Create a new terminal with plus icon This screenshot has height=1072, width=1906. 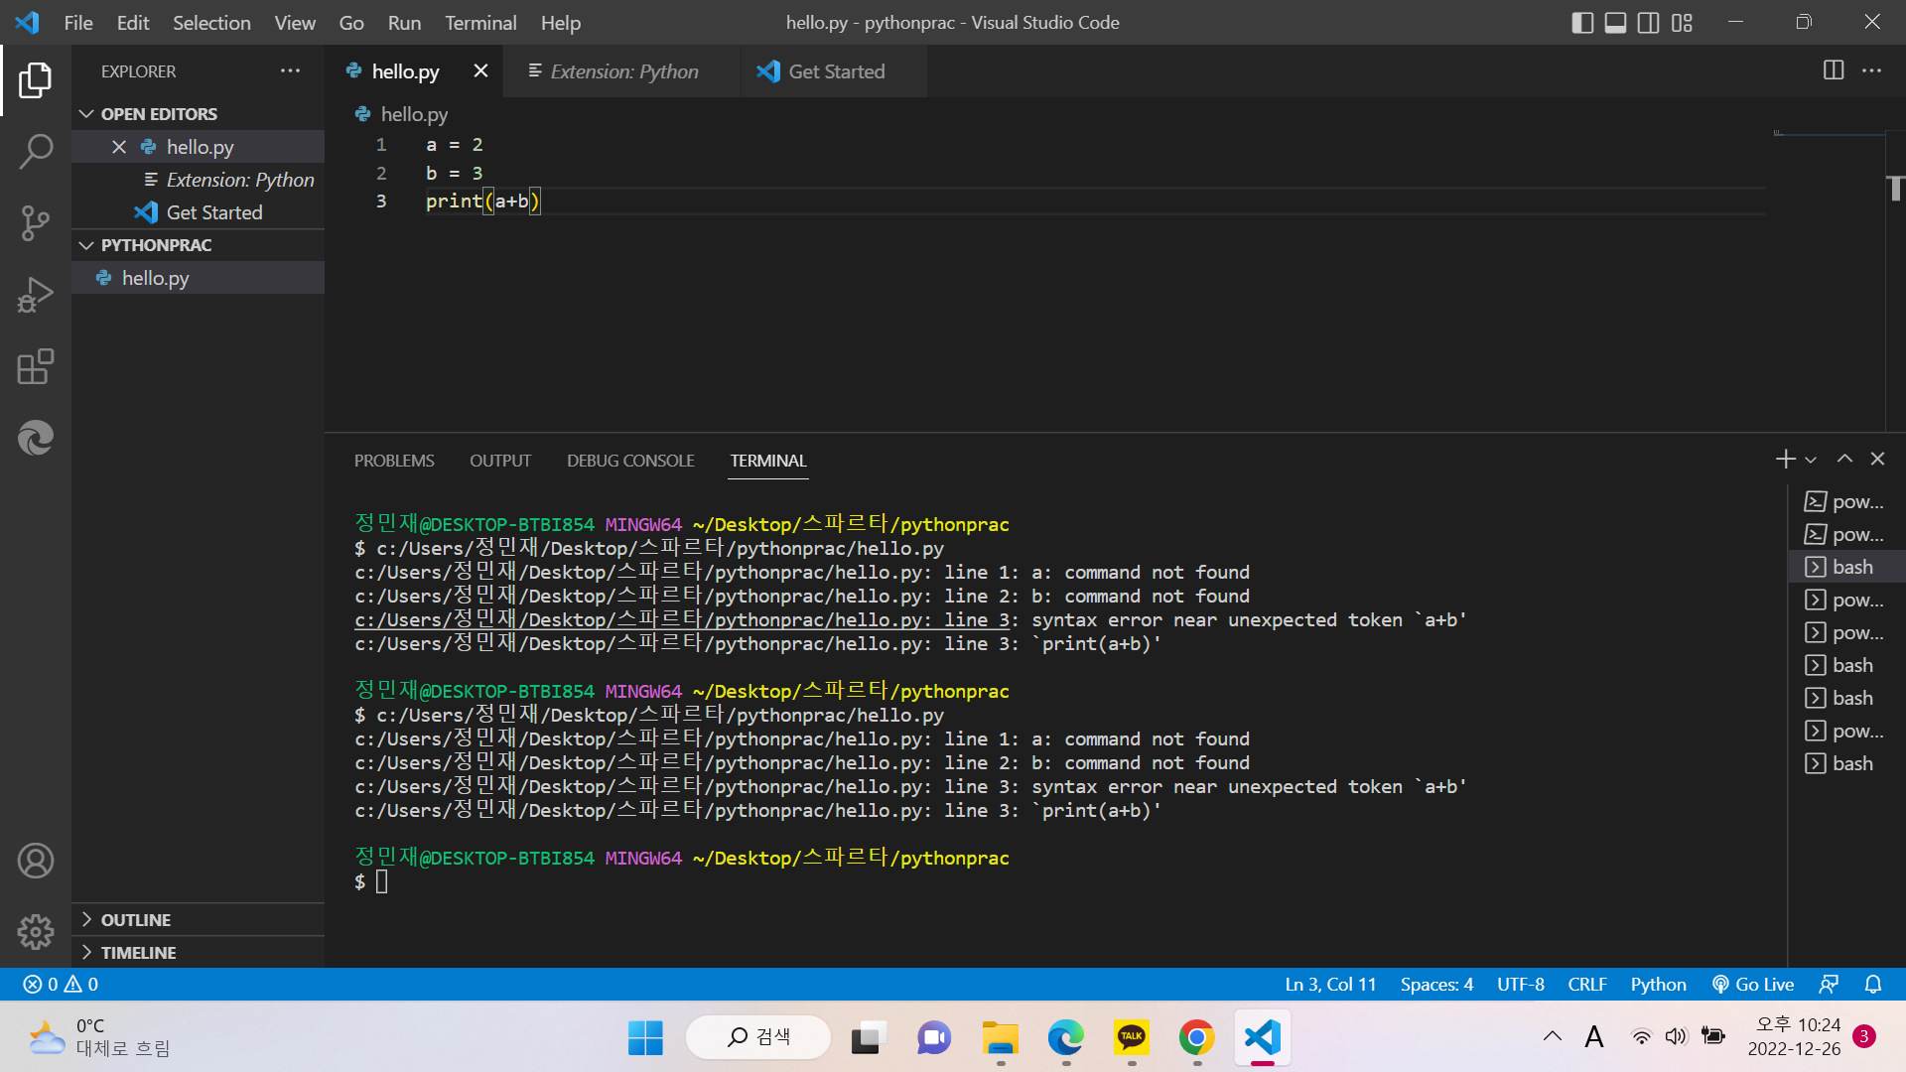pyautogui.click(x=1785, y=459)
